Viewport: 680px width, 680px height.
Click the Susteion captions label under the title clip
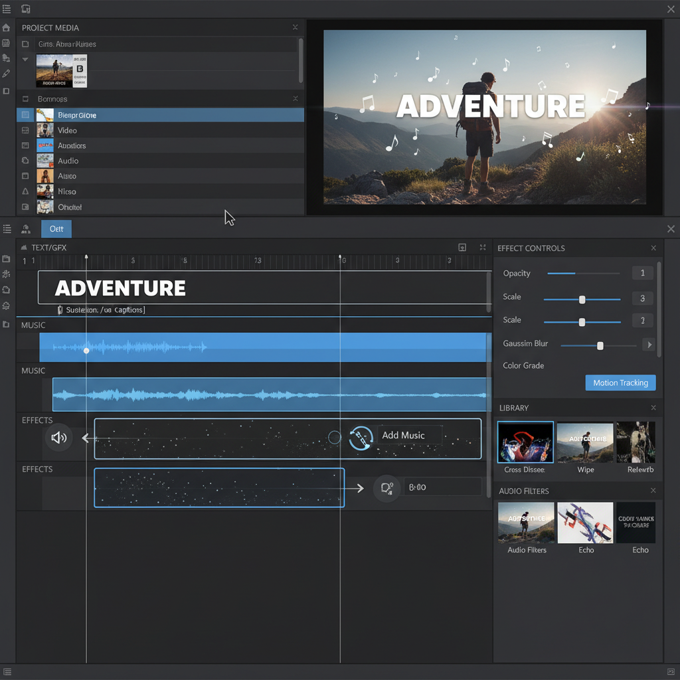(x=105, y=309)
